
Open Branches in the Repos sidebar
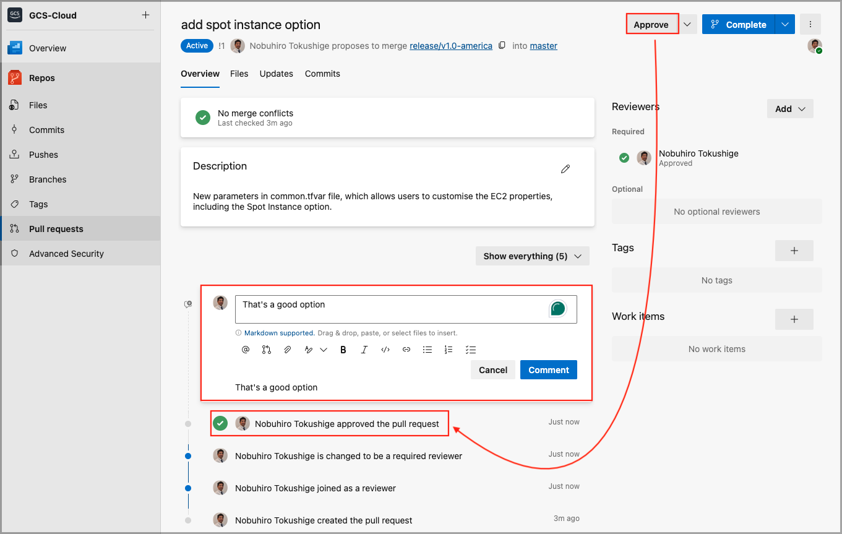pyautogui.click(x=48, y=179)
